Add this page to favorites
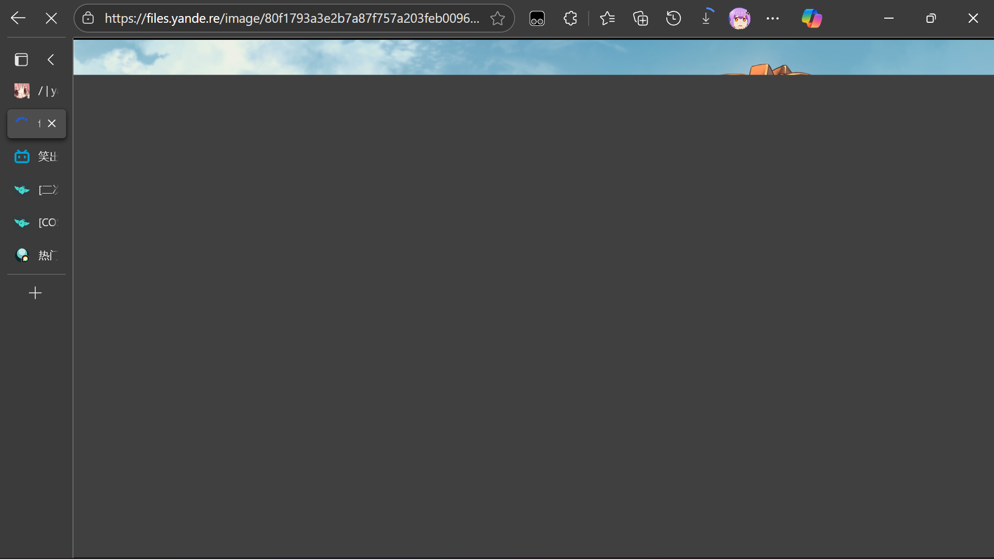The image size is (994, 559). pyautogui.click(x=498, y=18)
